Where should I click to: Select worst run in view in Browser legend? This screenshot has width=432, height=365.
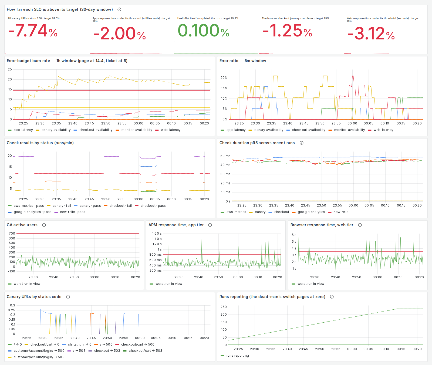tap(311, 284)
